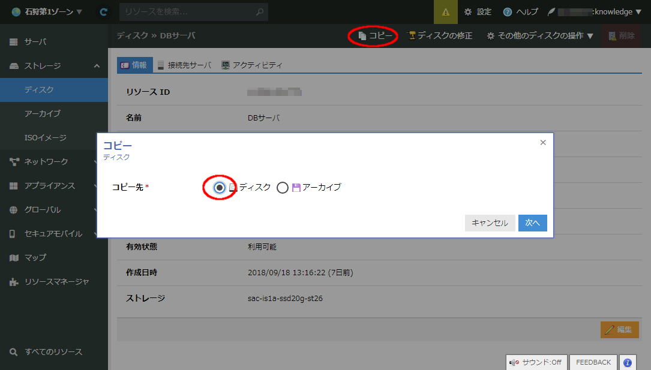Close the コピー dialog with X
Screen dimensions: 651x370
(543, 143)
